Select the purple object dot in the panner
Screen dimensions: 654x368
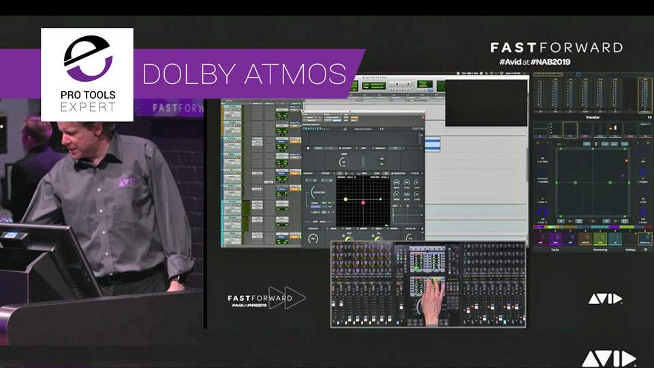point(623,176)
